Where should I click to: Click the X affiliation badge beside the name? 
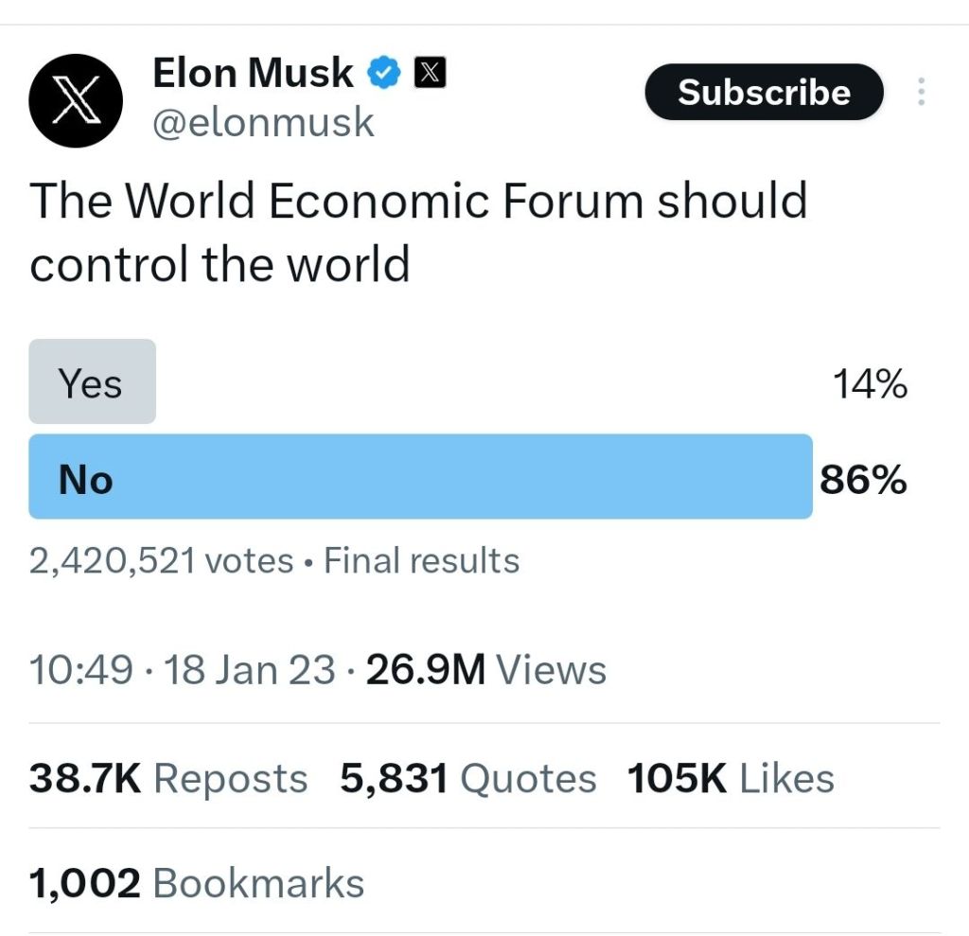(432, 73)
